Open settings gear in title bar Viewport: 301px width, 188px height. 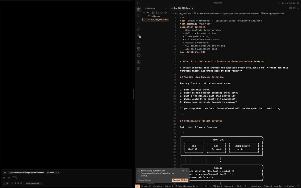click(298, 3)
